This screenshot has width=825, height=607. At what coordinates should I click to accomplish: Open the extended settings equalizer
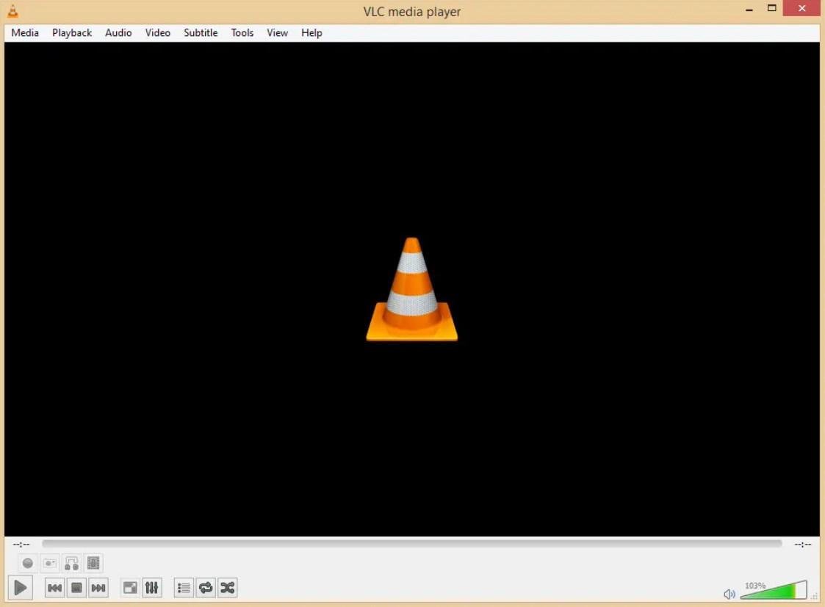tap(152, 587)
